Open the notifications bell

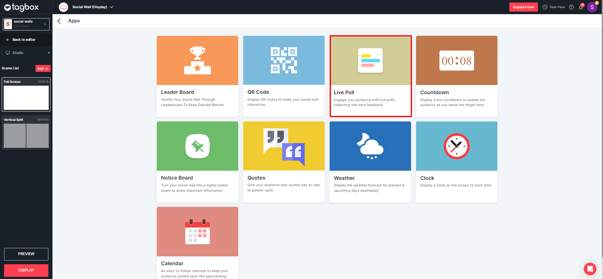point(581,7)
